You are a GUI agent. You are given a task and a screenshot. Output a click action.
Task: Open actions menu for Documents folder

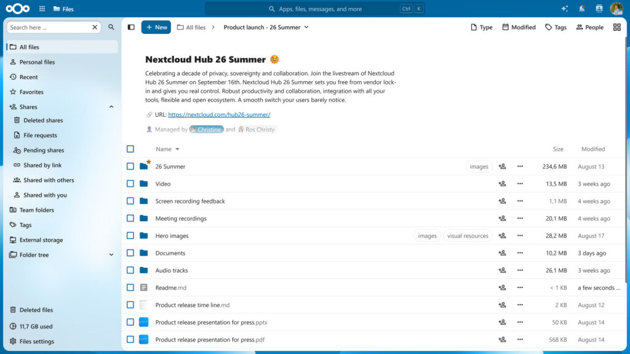click(x=520, y=253)
